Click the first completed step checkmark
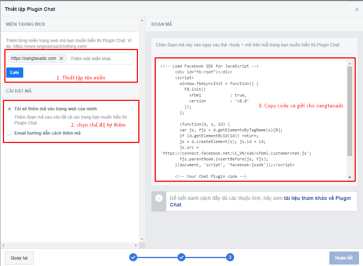Viewport: 363px width, 266px height. click(x=133, y=257)
